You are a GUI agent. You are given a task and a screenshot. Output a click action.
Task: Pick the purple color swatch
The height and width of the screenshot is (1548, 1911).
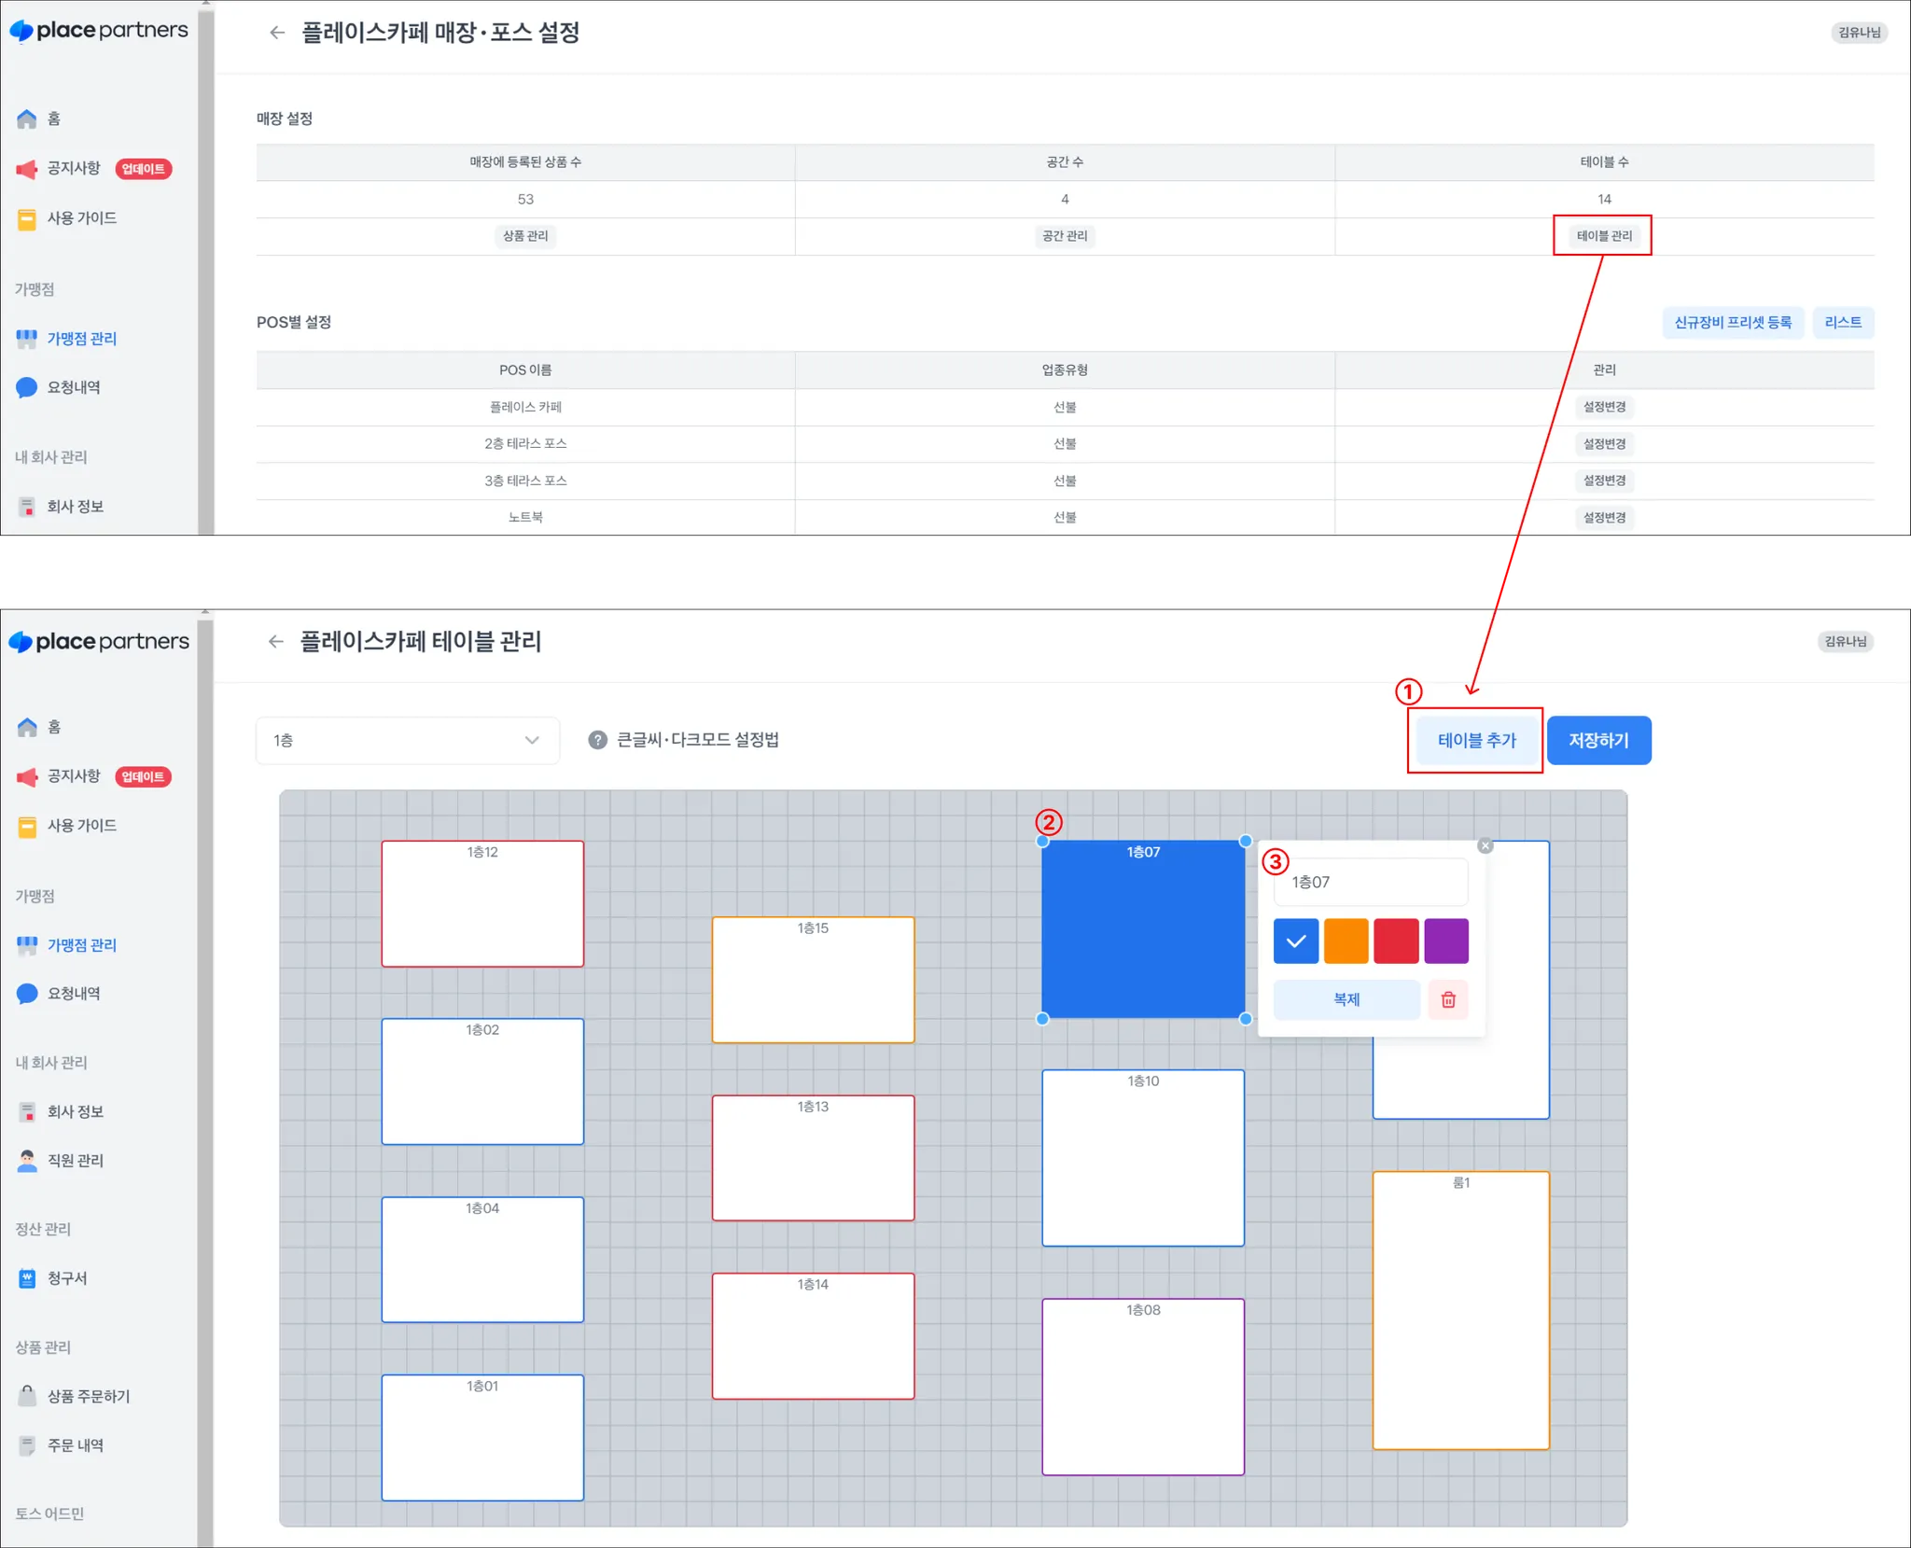coord(1445,941)
